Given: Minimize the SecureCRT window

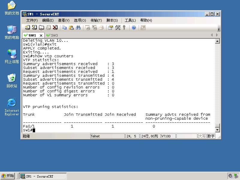Looking at the screenshot, I should tap(207, 14).
